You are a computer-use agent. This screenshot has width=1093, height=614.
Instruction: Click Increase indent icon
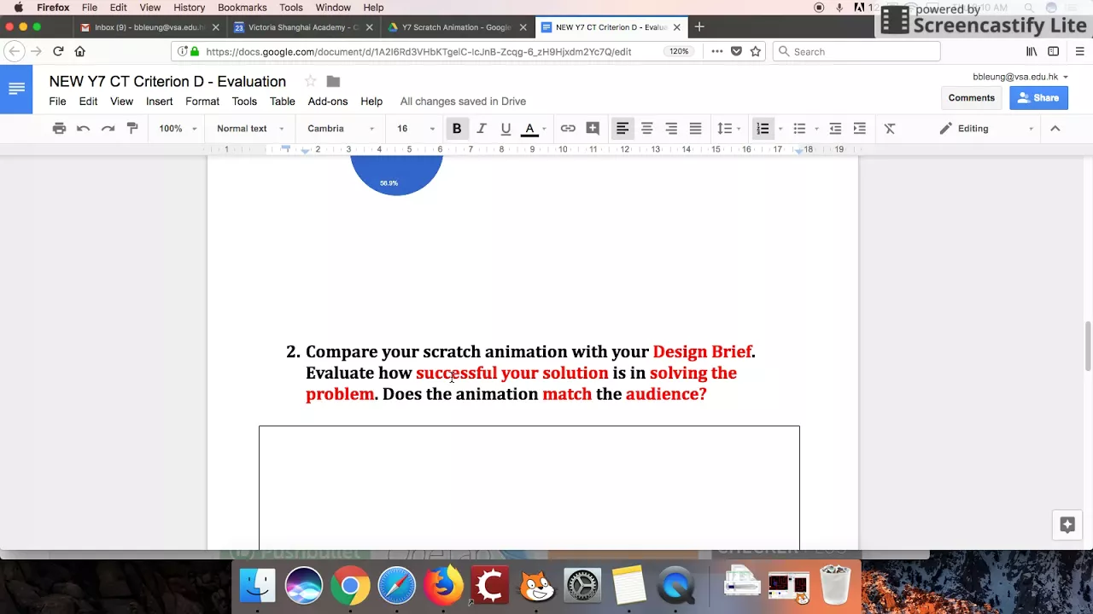pos(860,129)
